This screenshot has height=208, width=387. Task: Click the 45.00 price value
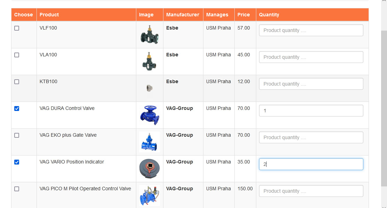pyautogui.click(x=244, y=55)
